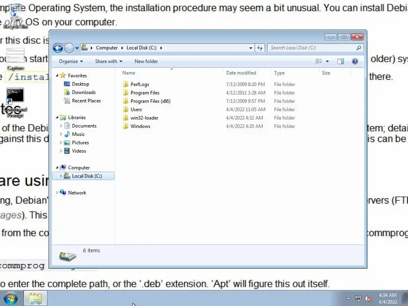Click the blue Help icon
The width and height of the screenshot is (408, 306).
355,61
